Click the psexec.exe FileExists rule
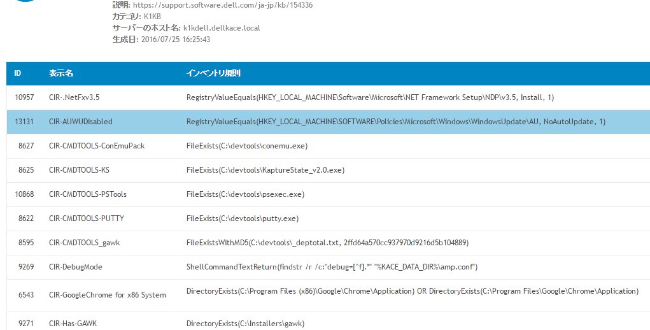 pos(245,194)
